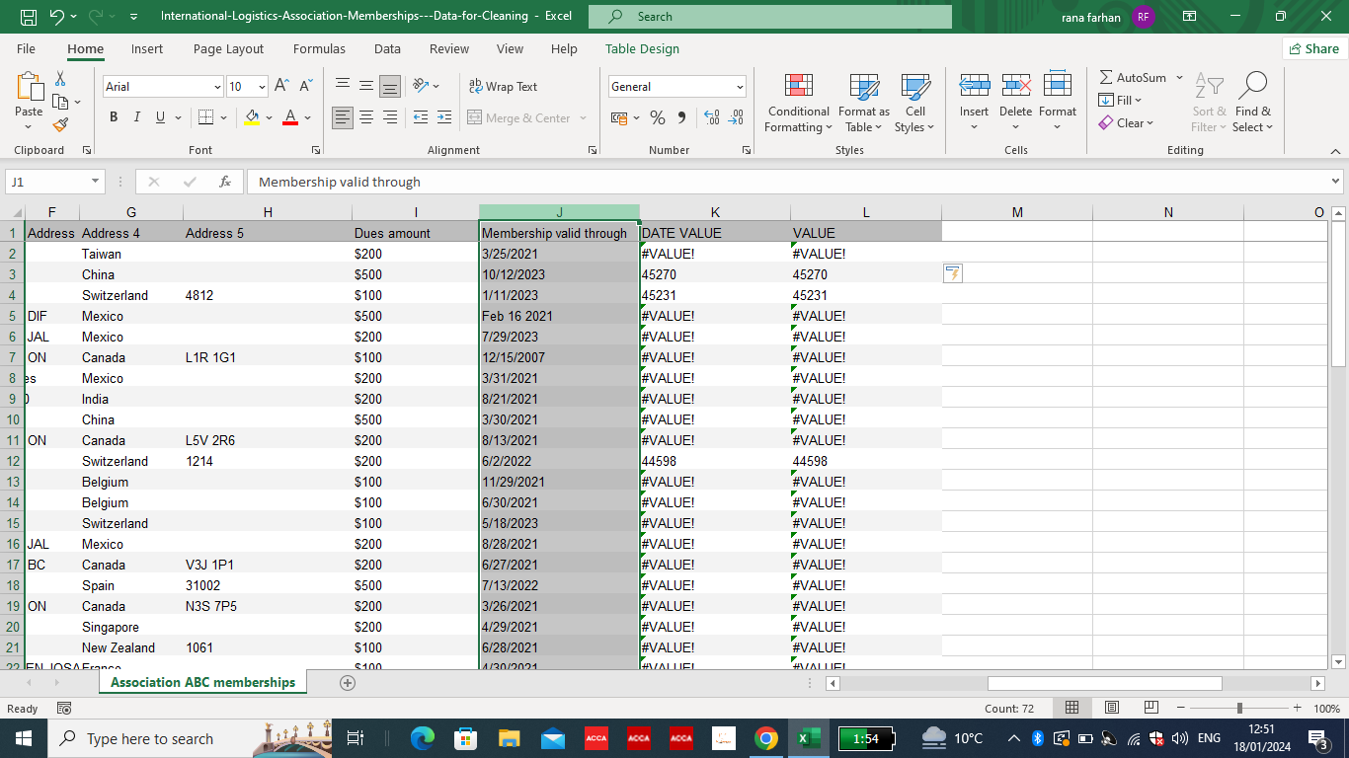Click the Save icon in title bar

[29, 17]
